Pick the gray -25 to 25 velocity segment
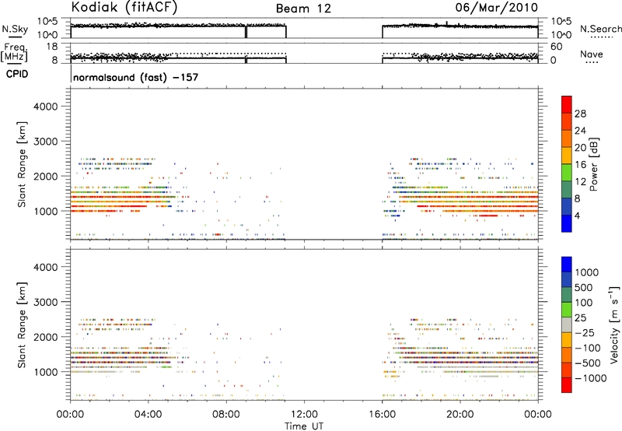The height and width of the screenshot is (431, 622). tap(567, 324)
